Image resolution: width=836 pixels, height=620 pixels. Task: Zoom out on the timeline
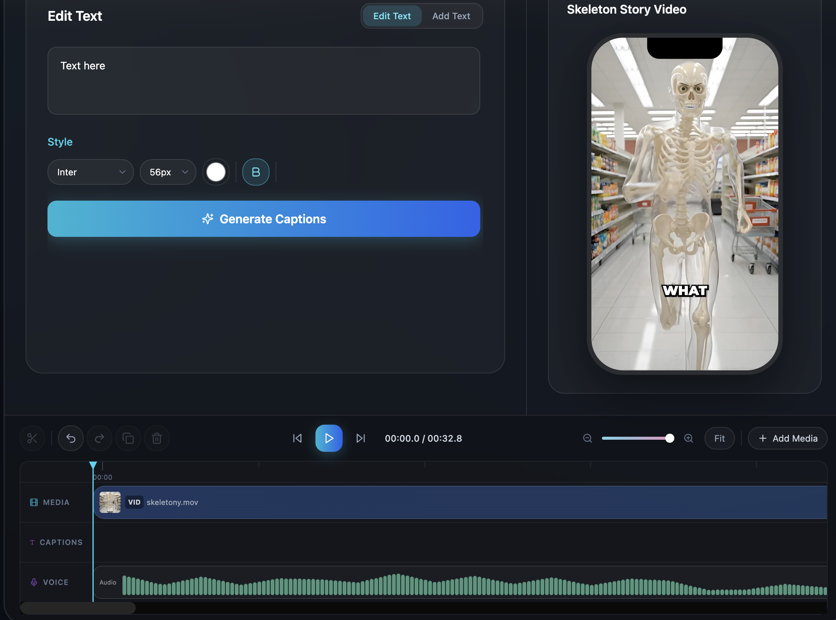[587, 438]
